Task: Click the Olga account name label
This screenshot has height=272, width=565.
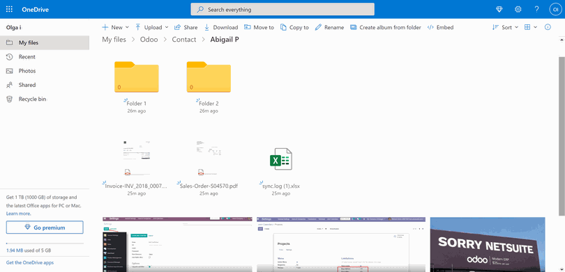Action: [x=15, y=27]
